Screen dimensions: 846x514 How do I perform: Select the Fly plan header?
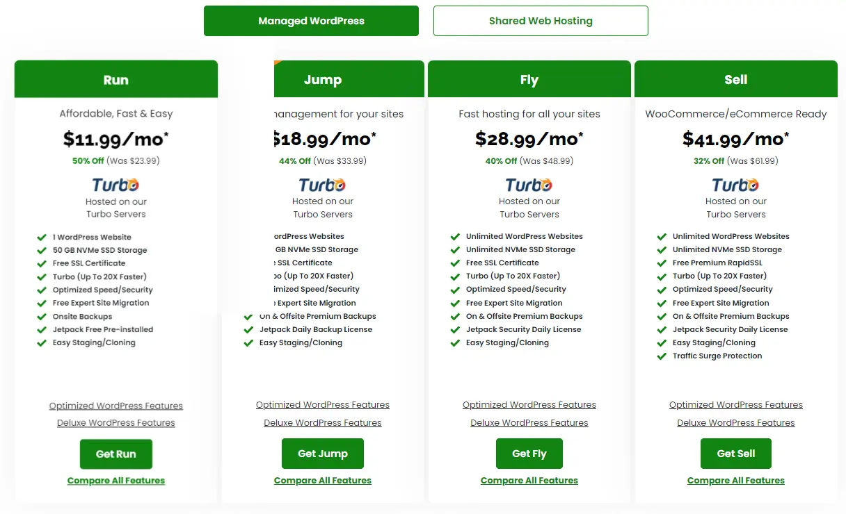(529, 80)
